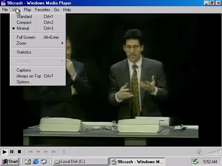
Task: Select the checked Minimal view option
Action: [38, 28]
